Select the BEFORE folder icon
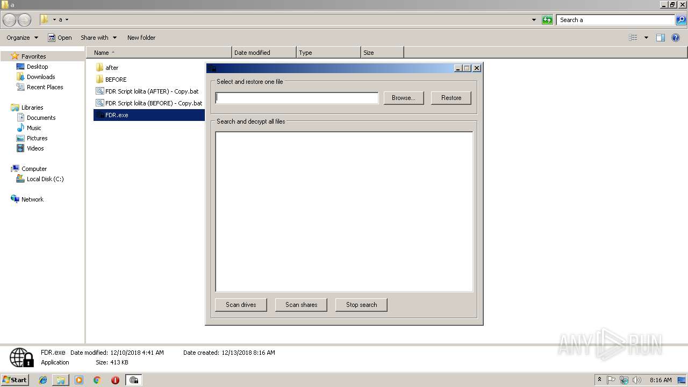The height and width of the screenshot is (387, 688). coord(99,80)
